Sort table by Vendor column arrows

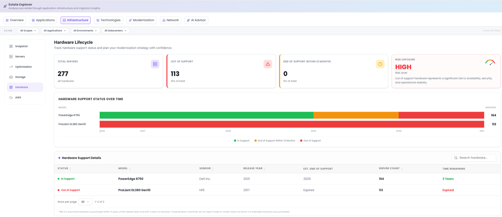212,169
